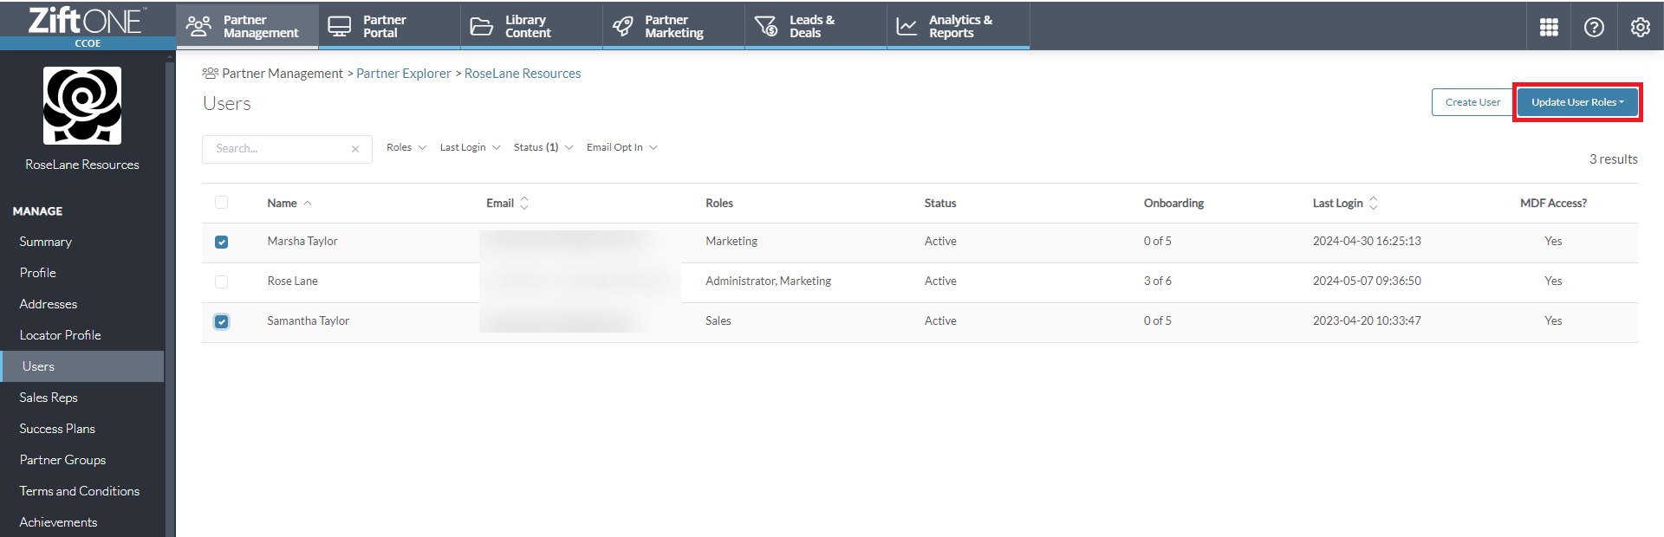Click the Analytics & Reports chart icon

coord(907,26)
